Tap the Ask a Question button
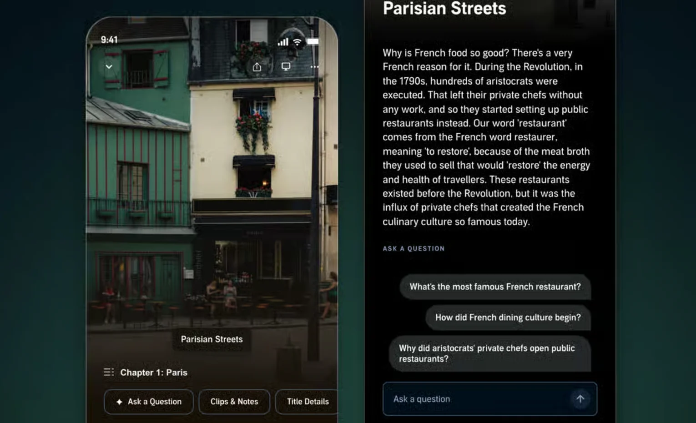This screenshot has width=696, height=423. coord(149,402)
